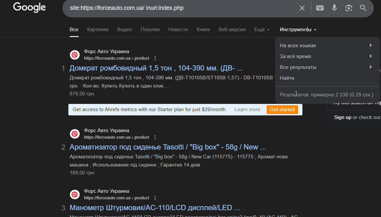Click forceauto.com.ua URL above Манометр result
This screenshot has height=217, width=381.
116,198
